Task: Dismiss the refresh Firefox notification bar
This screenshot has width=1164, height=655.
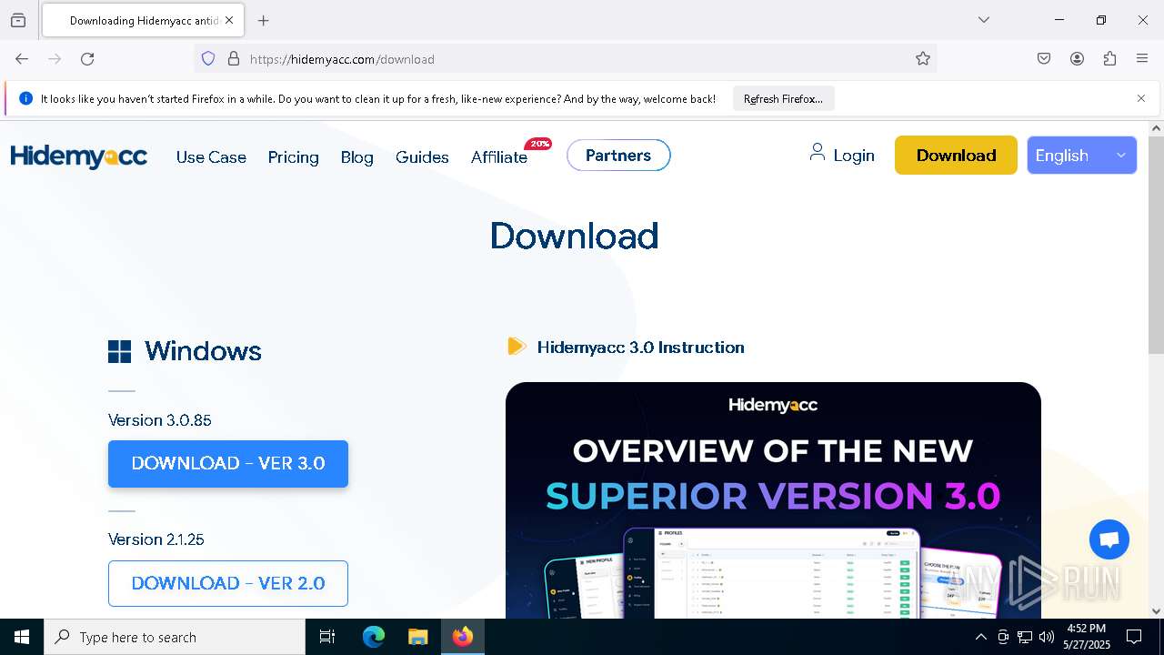Action: tap(1141, 98)
